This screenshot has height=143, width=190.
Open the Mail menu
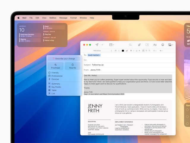tap(24, 18)
